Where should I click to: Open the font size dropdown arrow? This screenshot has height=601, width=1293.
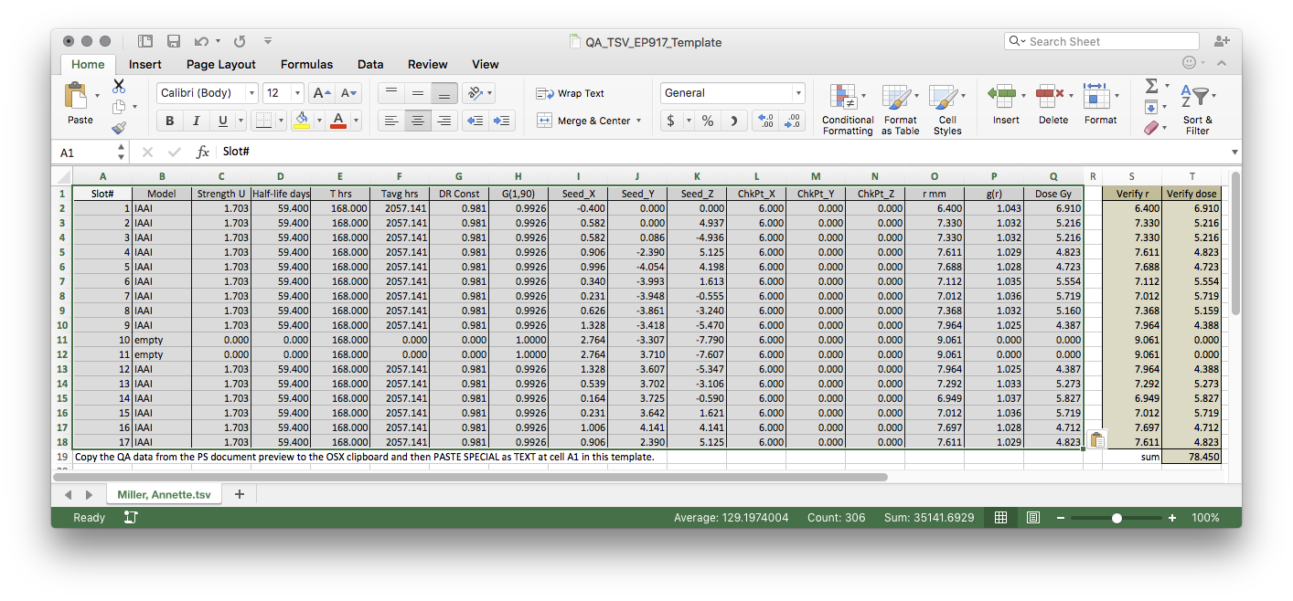pos(297,93)
